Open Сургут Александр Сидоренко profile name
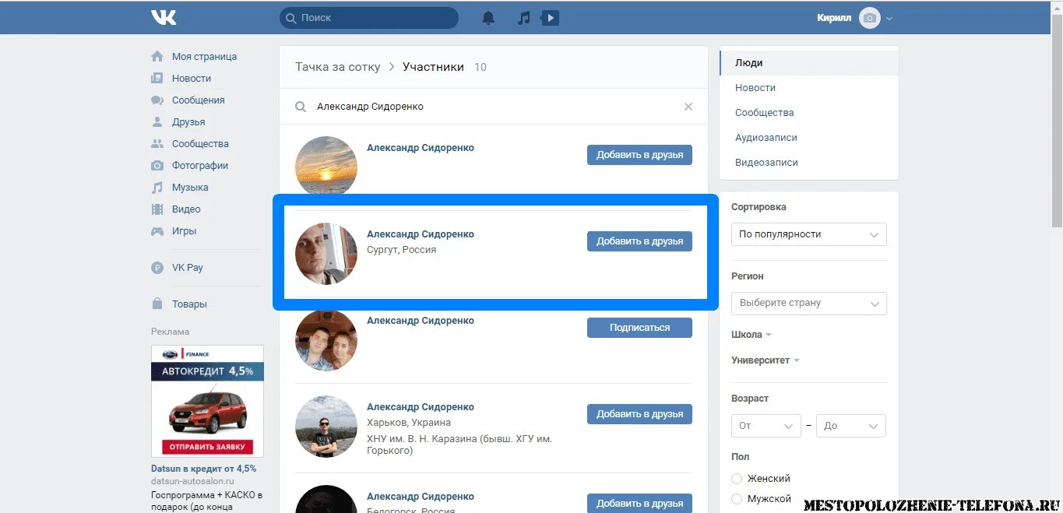1063x513 pixels. pyautogui.click(x=420, y=234)
